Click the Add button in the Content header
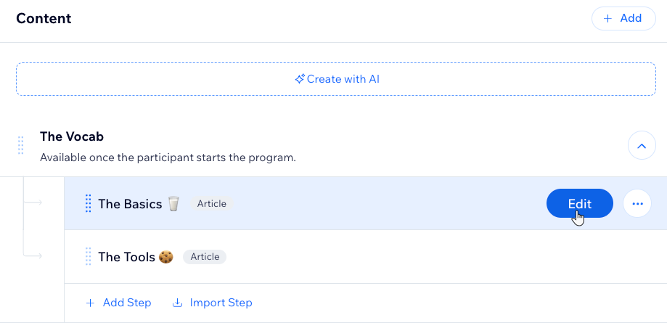Viewport: 667px width, 323px height. coord(623,18)
